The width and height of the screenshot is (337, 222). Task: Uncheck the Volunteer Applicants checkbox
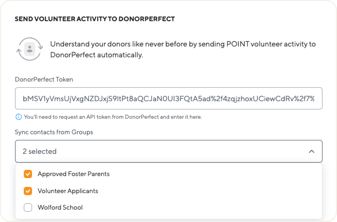(28, 191)
